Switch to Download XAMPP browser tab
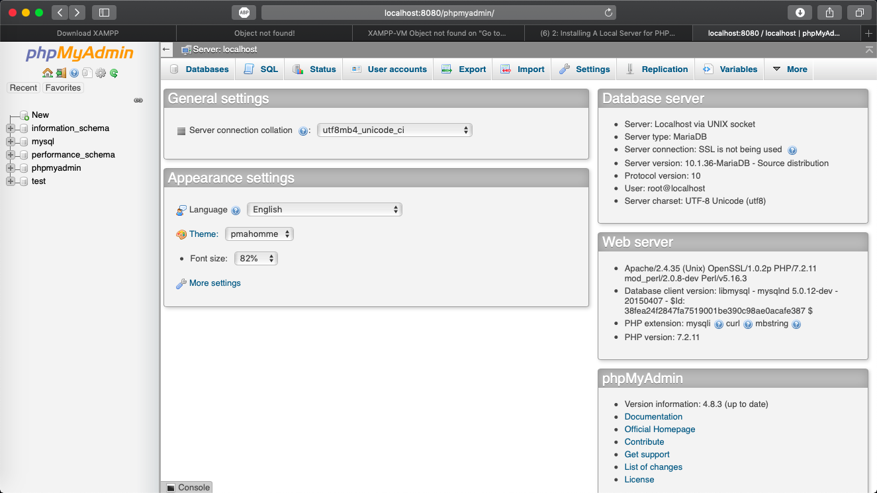 (88, 33)
